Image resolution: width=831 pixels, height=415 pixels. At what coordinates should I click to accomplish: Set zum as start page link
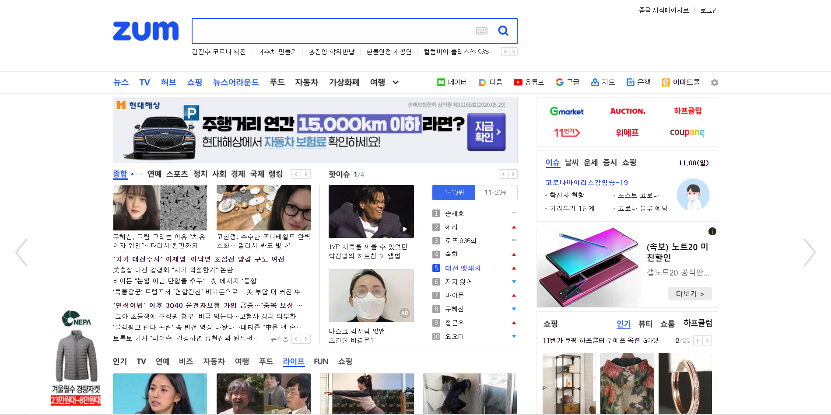click(663, 10)
